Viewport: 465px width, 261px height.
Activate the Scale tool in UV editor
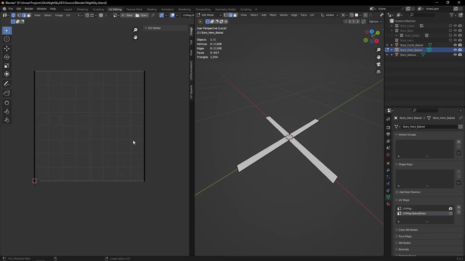(x=7, y=66)
